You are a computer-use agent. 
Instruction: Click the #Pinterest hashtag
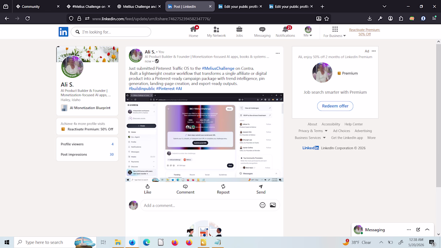[x=165, y=89]
